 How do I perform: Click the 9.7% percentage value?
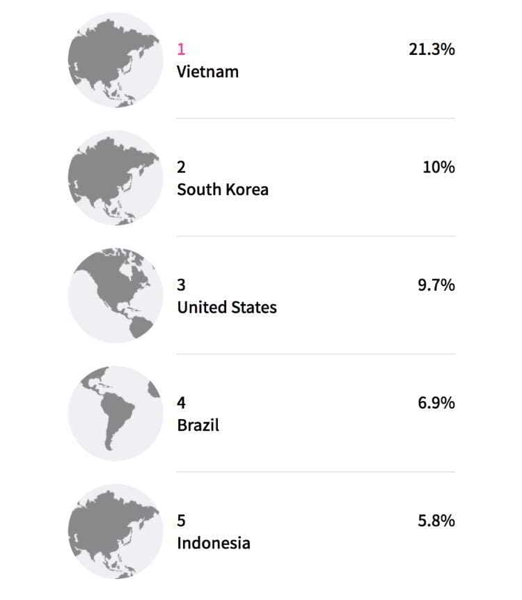pyautogui.click(x=436, y=285)
